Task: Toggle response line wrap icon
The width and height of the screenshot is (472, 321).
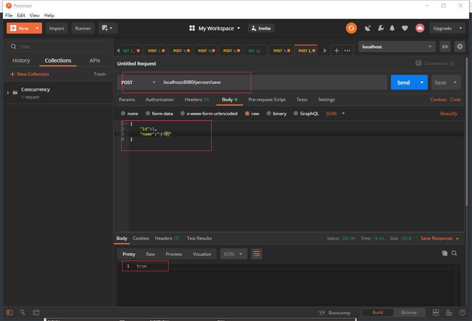Action: click(x=257, y=254)
